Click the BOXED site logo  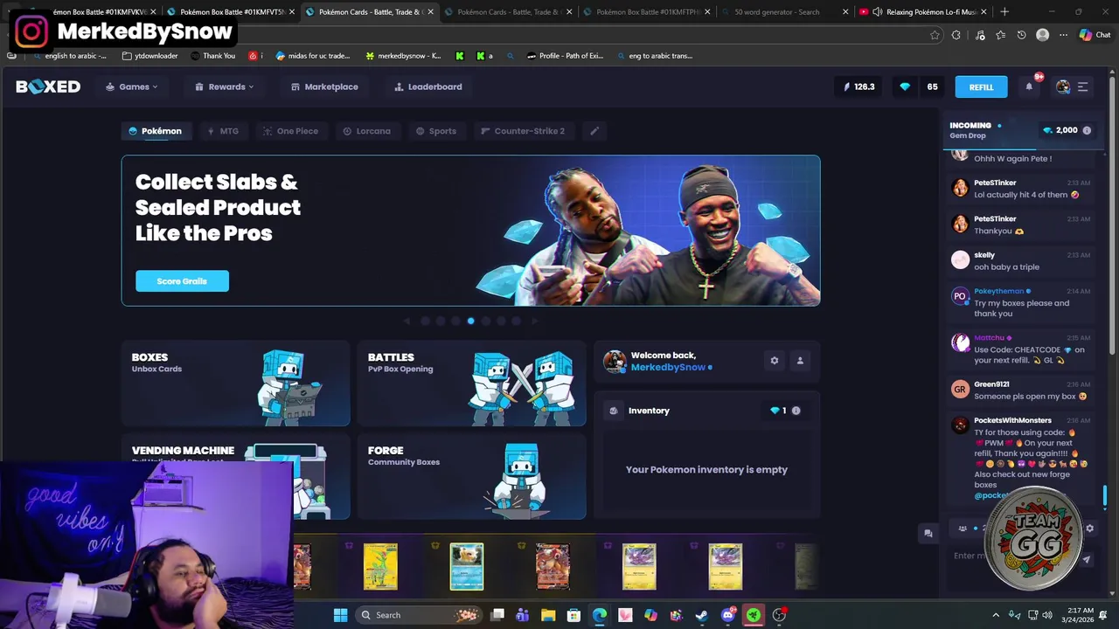48,86
